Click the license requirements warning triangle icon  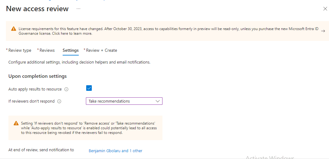[13, 29]
